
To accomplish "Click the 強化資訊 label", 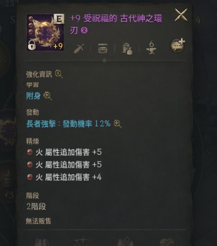I will click(39, 74).
